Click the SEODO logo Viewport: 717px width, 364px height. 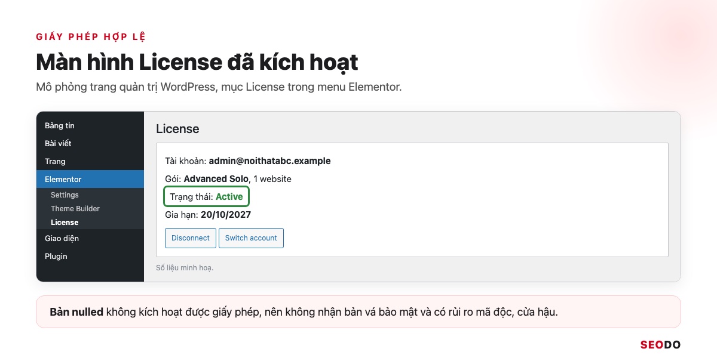click(660, 345)
